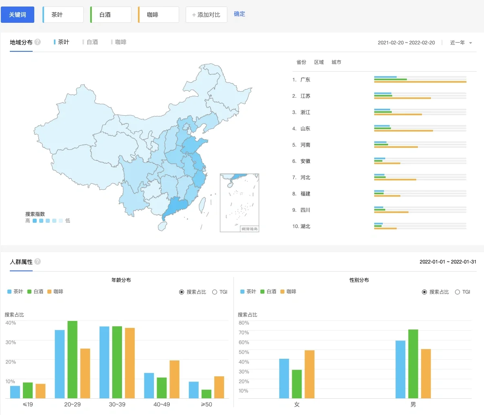Click the help icon next to 地域分布

[38, 42]
